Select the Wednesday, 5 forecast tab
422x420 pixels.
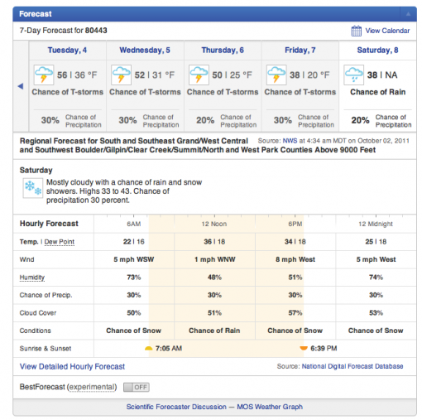(x=145, y=50)
